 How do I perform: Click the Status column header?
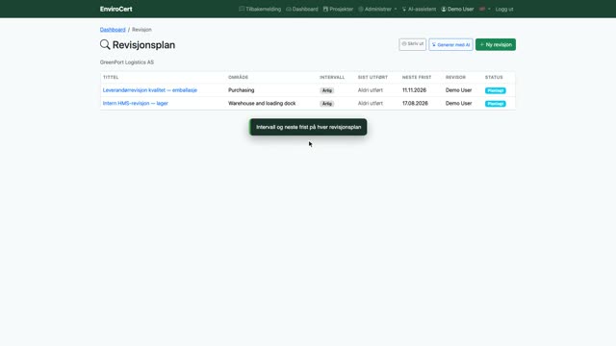tap(494, 77)
